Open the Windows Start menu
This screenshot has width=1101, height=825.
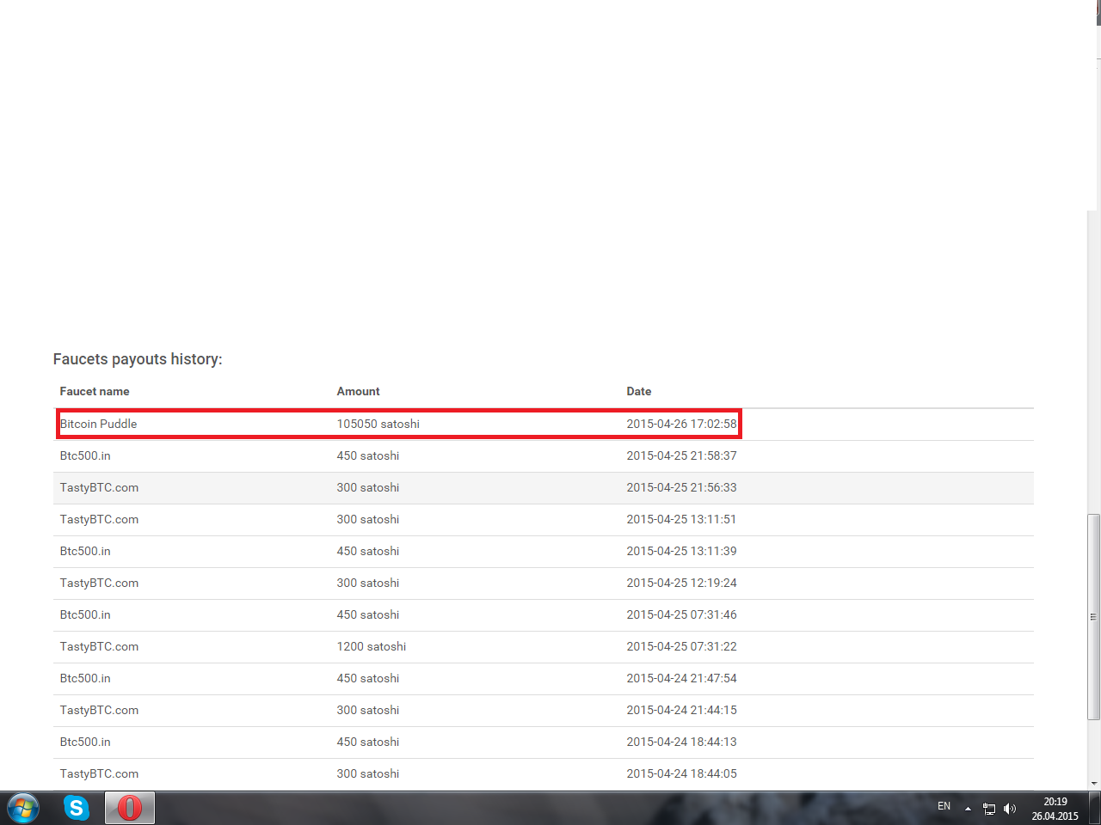pyautogui.click(x=23, y=809)
